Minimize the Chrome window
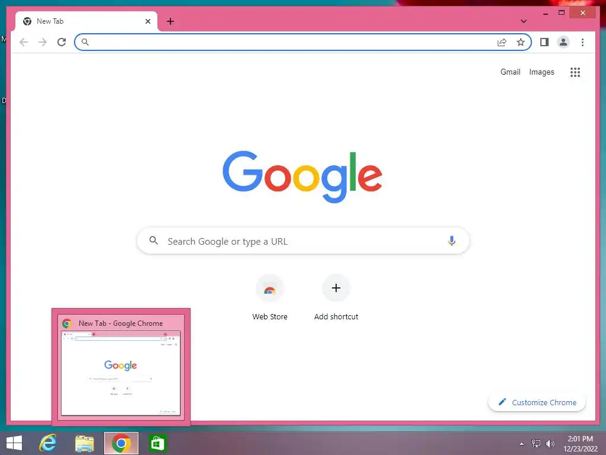 pyautogui.click(x=545, y=13)
